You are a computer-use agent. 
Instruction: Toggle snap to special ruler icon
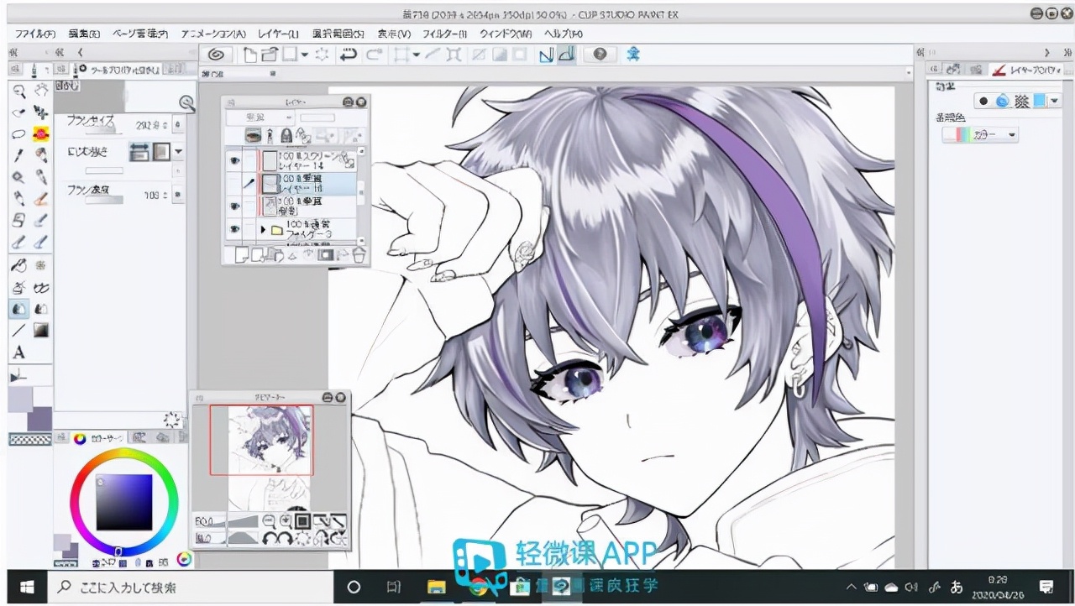pos(566,55)
